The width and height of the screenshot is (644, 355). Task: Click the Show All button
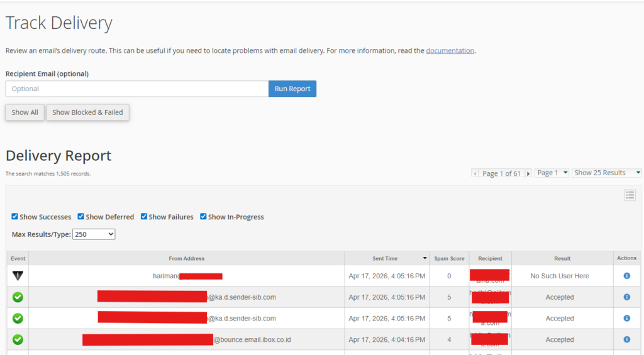[x=25, y=112]
